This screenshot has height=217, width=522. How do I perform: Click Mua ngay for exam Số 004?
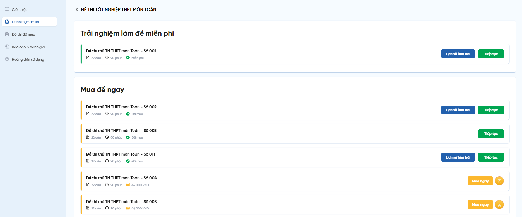(x=480, y=181)
